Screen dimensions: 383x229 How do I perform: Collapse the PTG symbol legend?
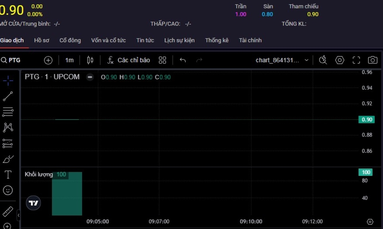pos(90,77)
